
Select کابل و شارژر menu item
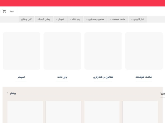point(26,19)
